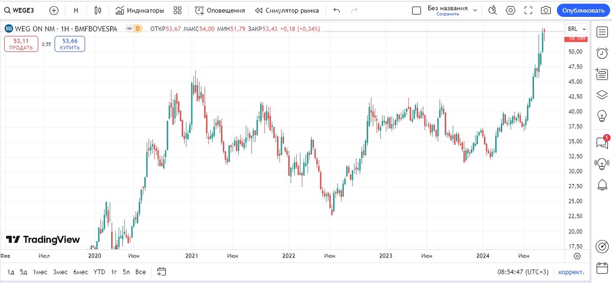This screenshot has width=612, height=283.
Task: Open the object tree layers icon in the sidebar
Action: (602, 95)
